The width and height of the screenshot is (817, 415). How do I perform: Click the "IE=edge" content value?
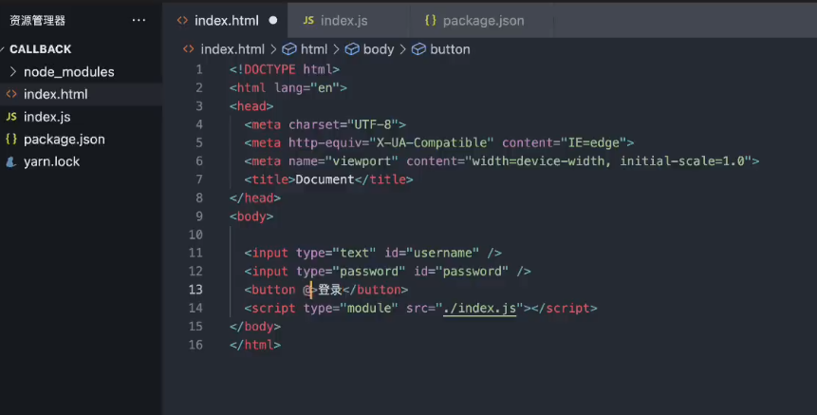click(x=593, y=142)
